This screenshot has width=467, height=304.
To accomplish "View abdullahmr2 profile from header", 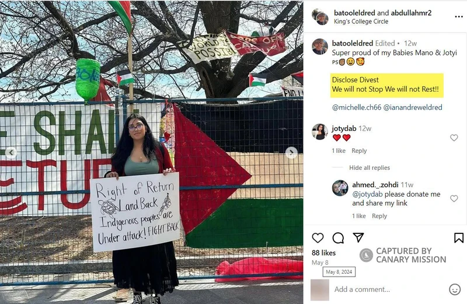I will coord(411,13).
